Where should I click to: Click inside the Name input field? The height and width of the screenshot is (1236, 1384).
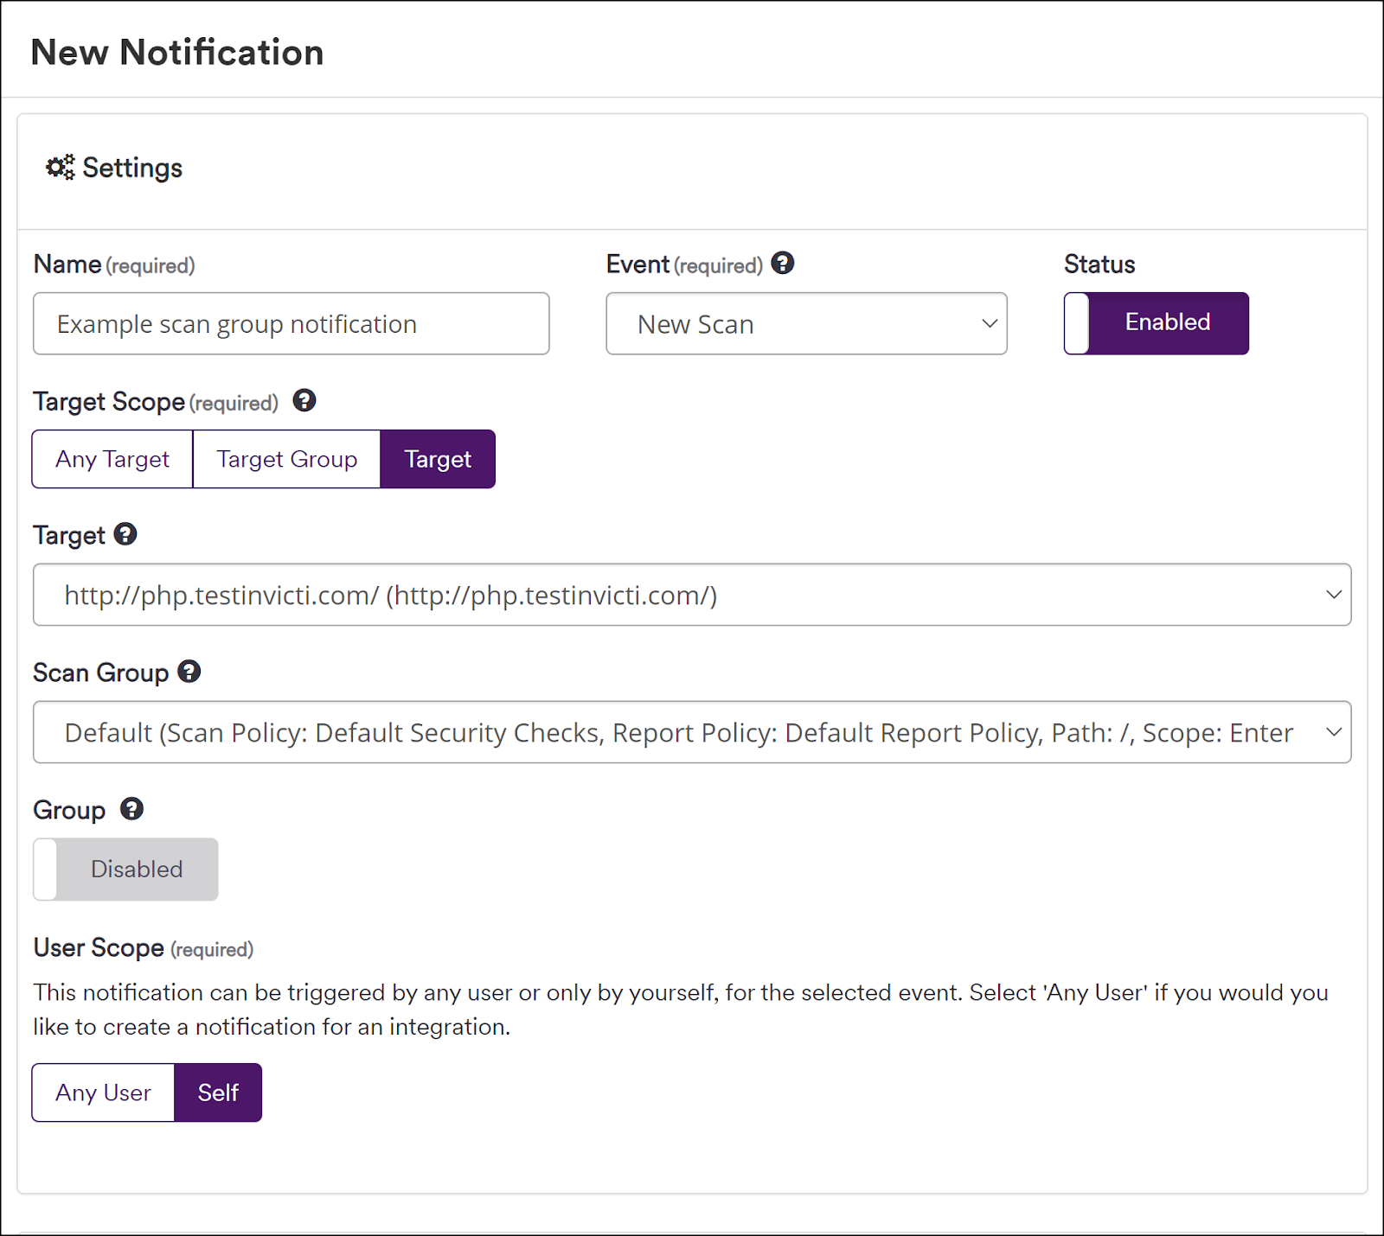click(290, 324)
